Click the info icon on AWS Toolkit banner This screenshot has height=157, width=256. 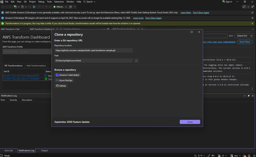click(x=2, y=12)
